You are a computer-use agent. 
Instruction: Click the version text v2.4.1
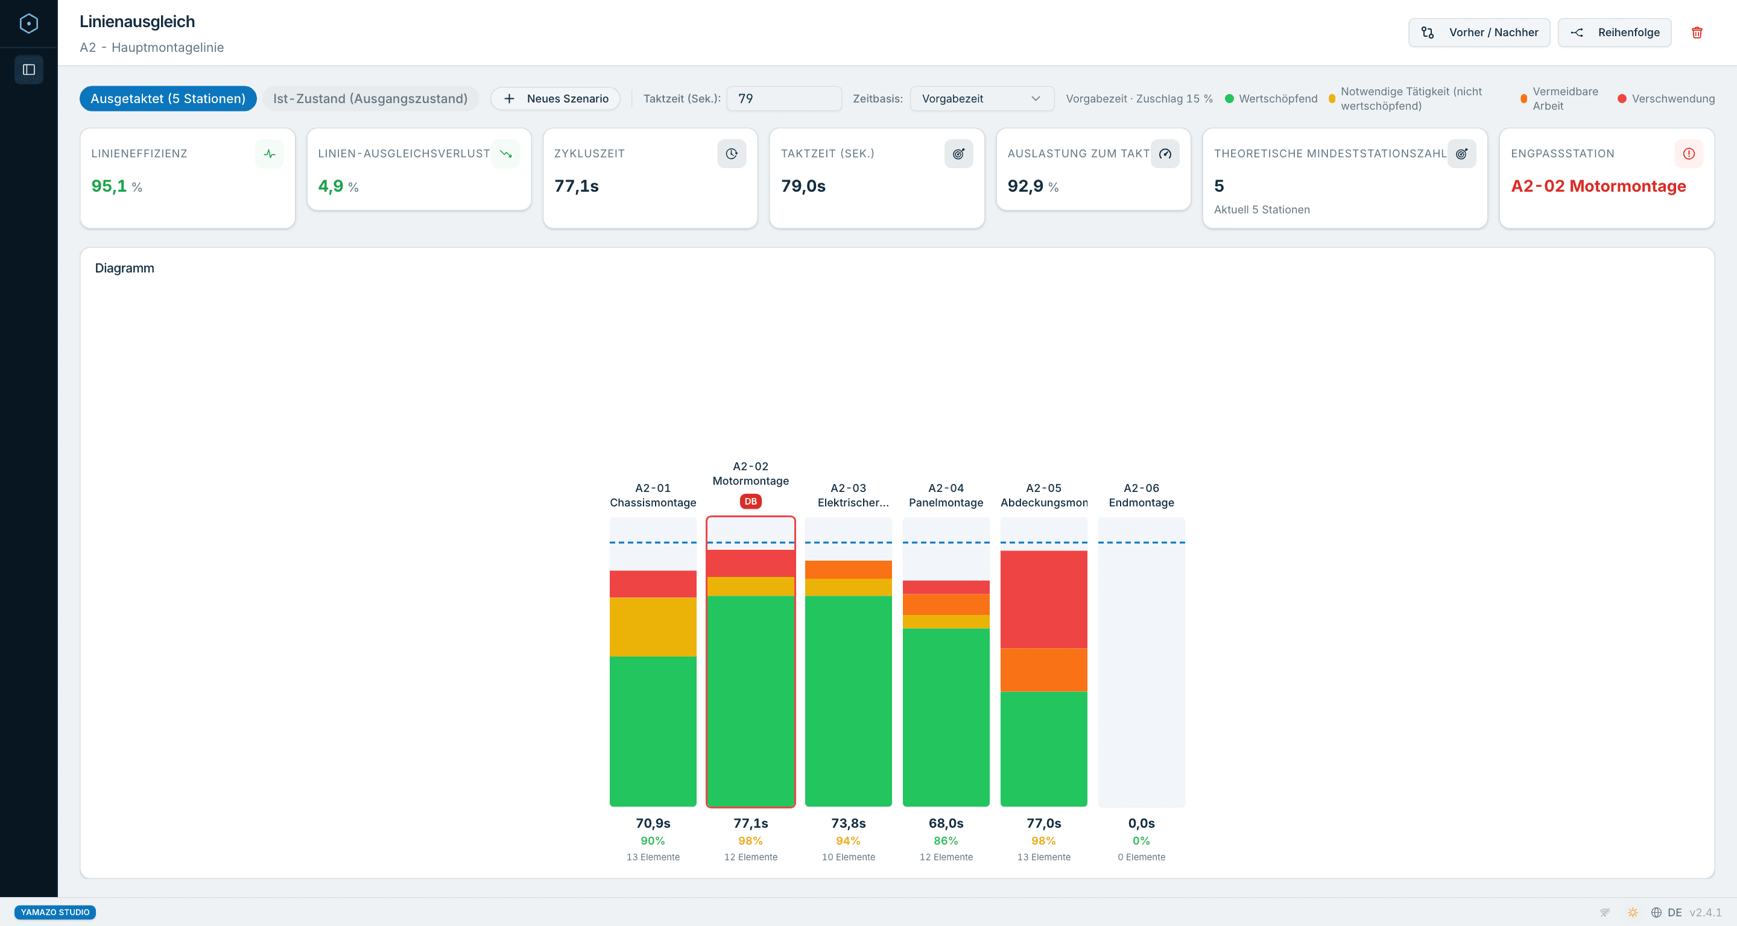click(1705, 912)
